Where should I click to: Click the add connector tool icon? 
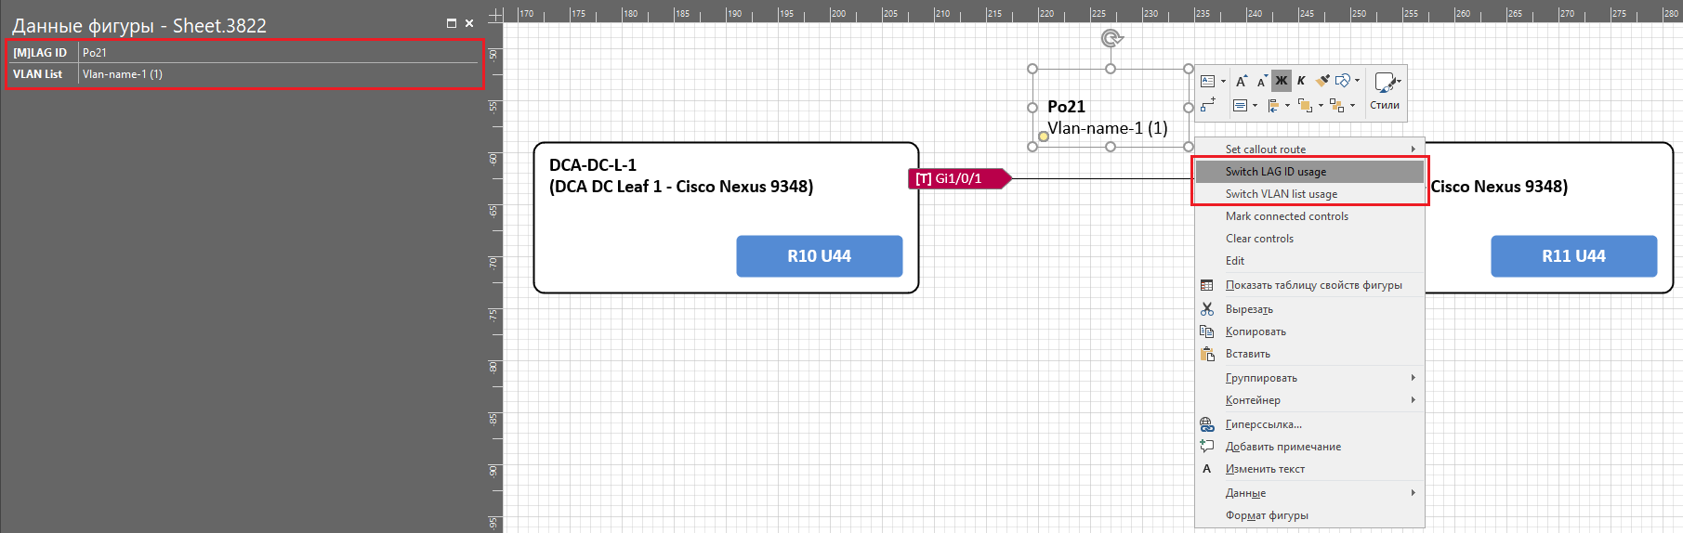[1207, 105]
